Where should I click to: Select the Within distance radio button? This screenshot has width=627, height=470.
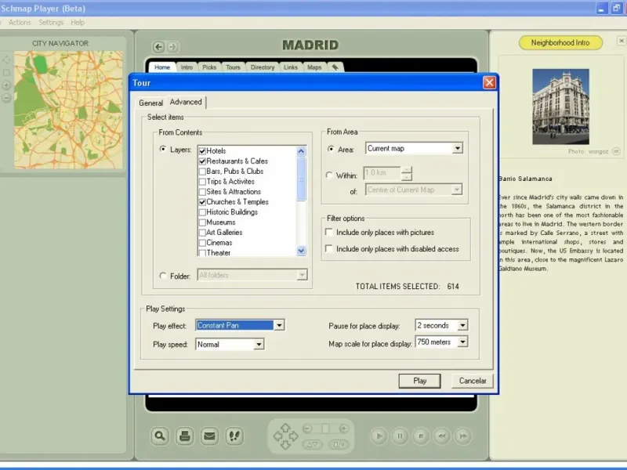pos(329,175)
